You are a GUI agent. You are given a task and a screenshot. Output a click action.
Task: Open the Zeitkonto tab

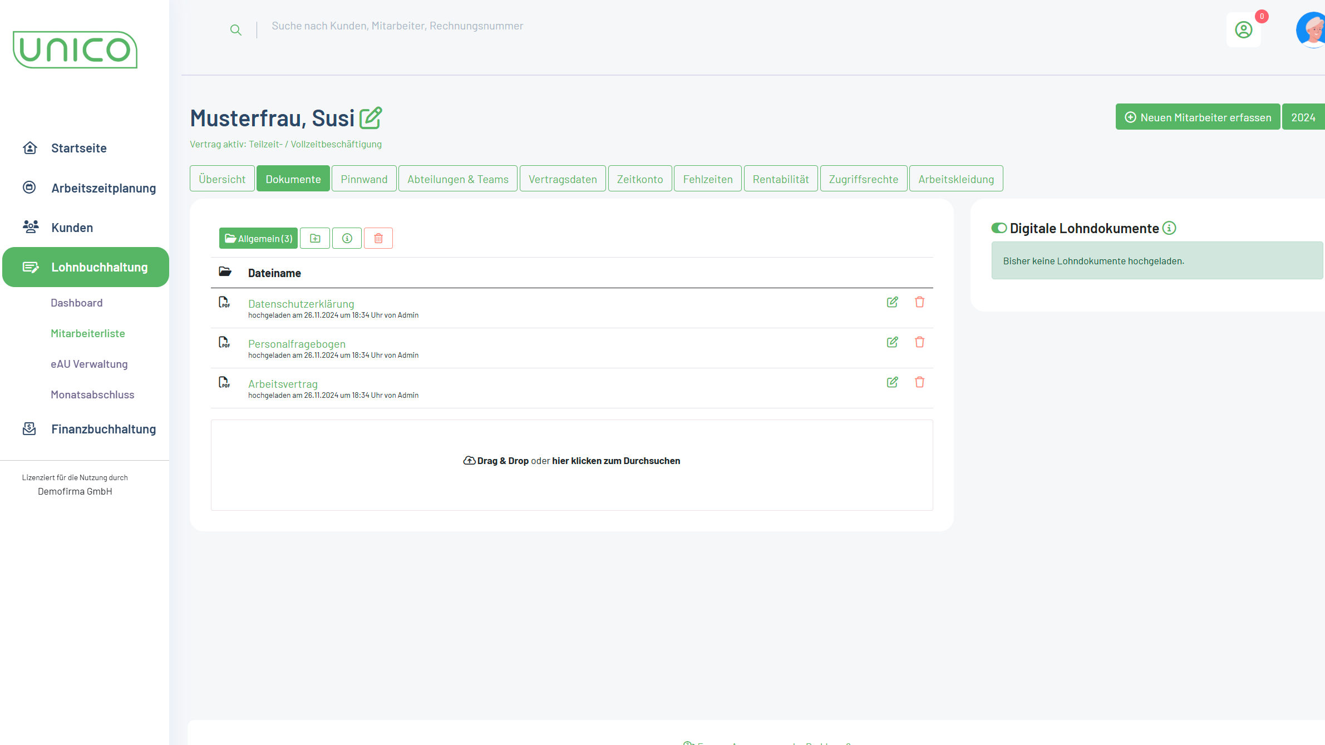point(639,179)
